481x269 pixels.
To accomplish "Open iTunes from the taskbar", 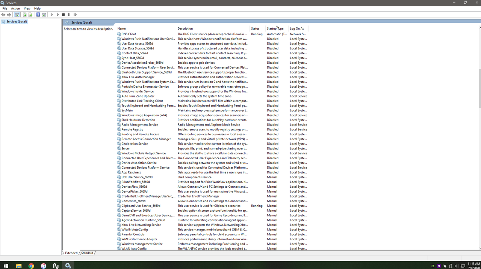I will (x=44, y=266).
